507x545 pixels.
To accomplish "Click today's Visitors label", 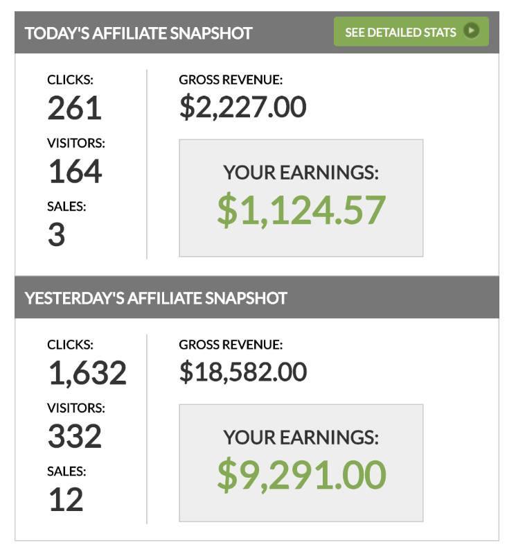I will click(76, 143).
